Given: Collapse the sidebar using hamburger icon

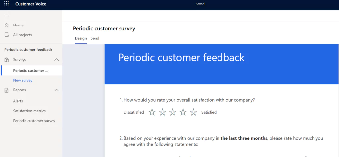Looking at the screenshot, I should click(7, 15).
